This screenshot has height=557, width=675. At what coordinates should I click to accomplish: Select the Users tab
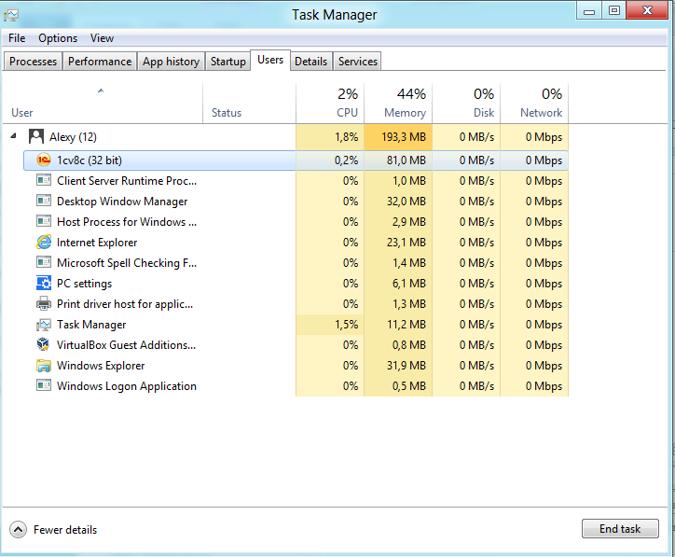pyautogui.click(x=270, y=60)
